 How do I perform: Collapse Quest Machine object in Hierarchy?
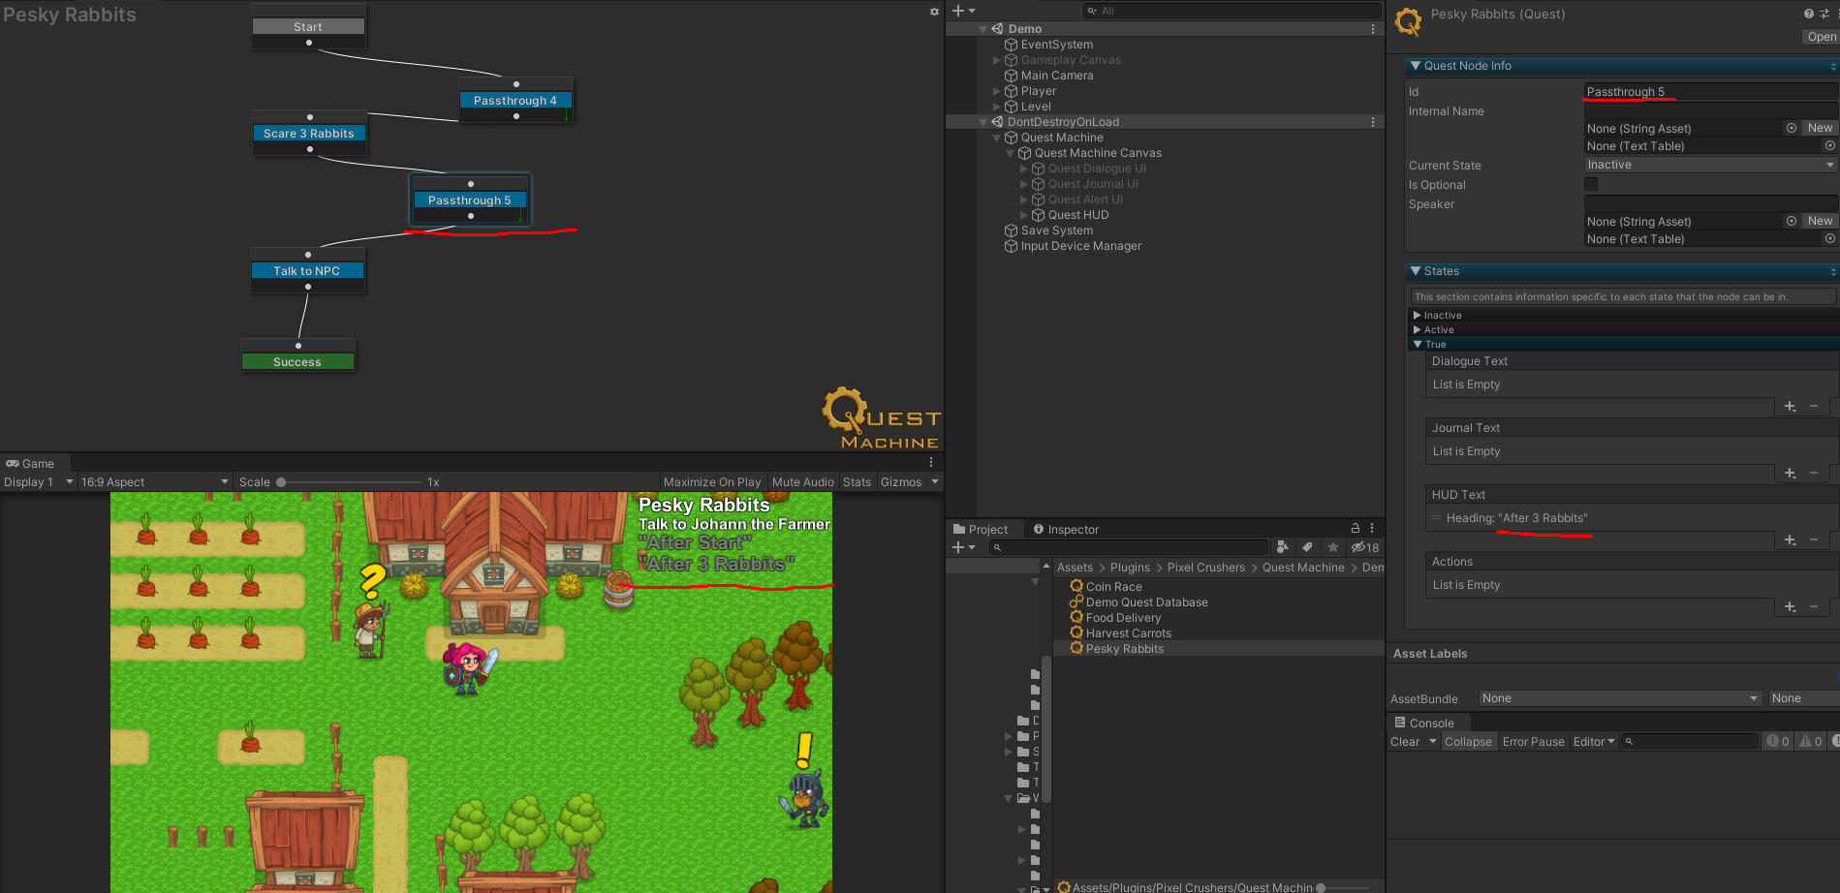tap(997, 138)
